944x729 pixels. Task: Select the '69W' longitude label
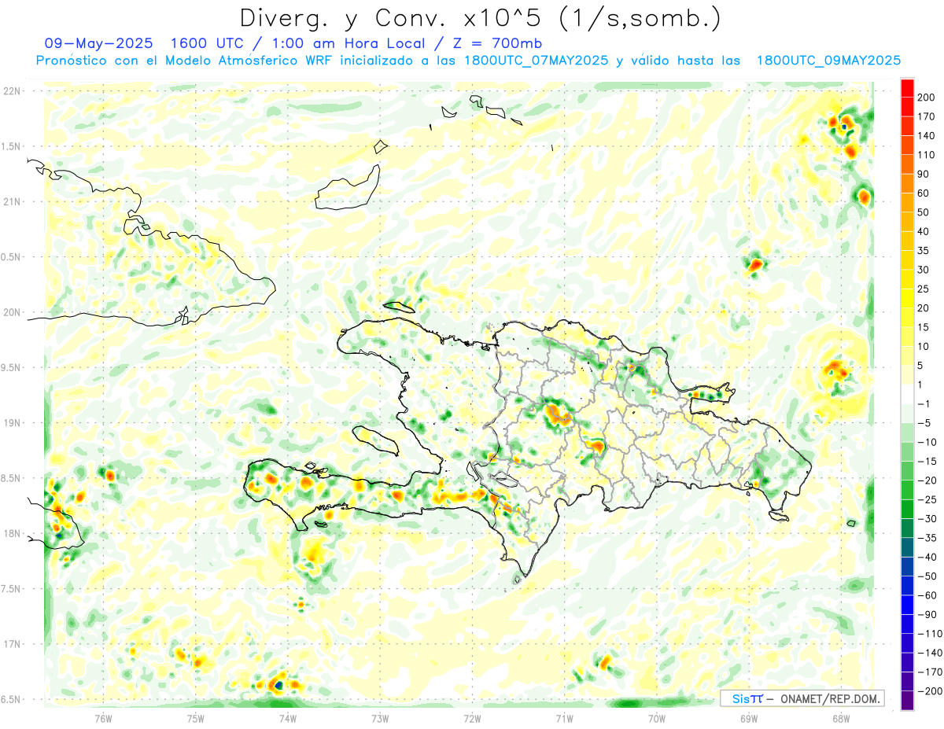coord(749,718)
